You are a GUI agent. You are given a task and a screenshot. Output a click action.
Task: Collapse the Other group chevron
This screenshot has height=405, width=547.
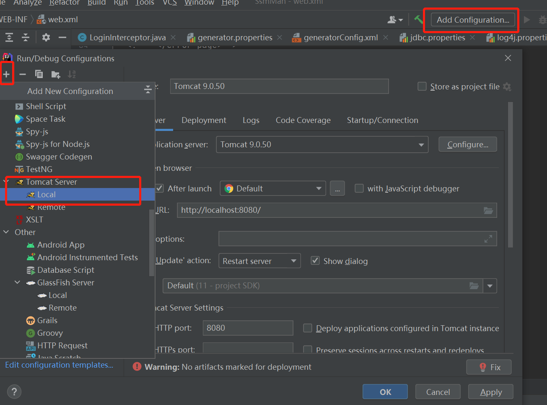6,232
